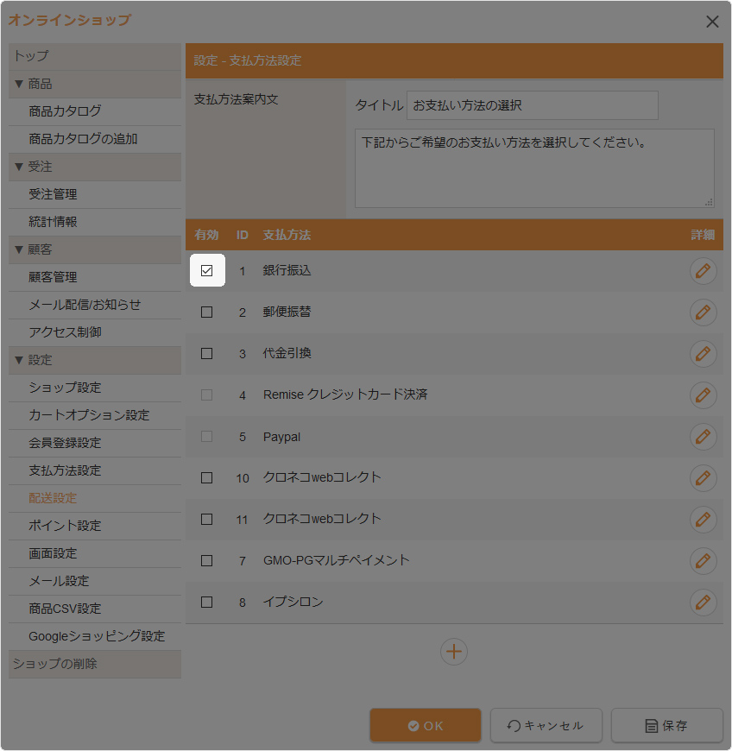Edit details for 銀行振込 payment method
The height and width of the screenshot is (751, 732).
coord(703,271)
